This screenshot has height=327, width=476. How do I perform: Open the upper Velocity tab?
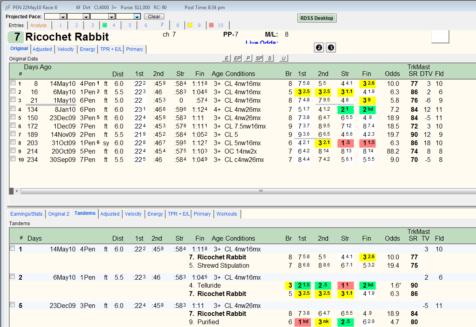tap(66, 49)
